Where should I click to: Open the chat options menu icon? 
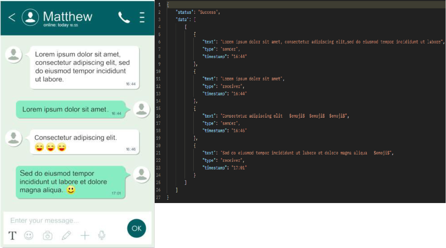click(142, 17)
